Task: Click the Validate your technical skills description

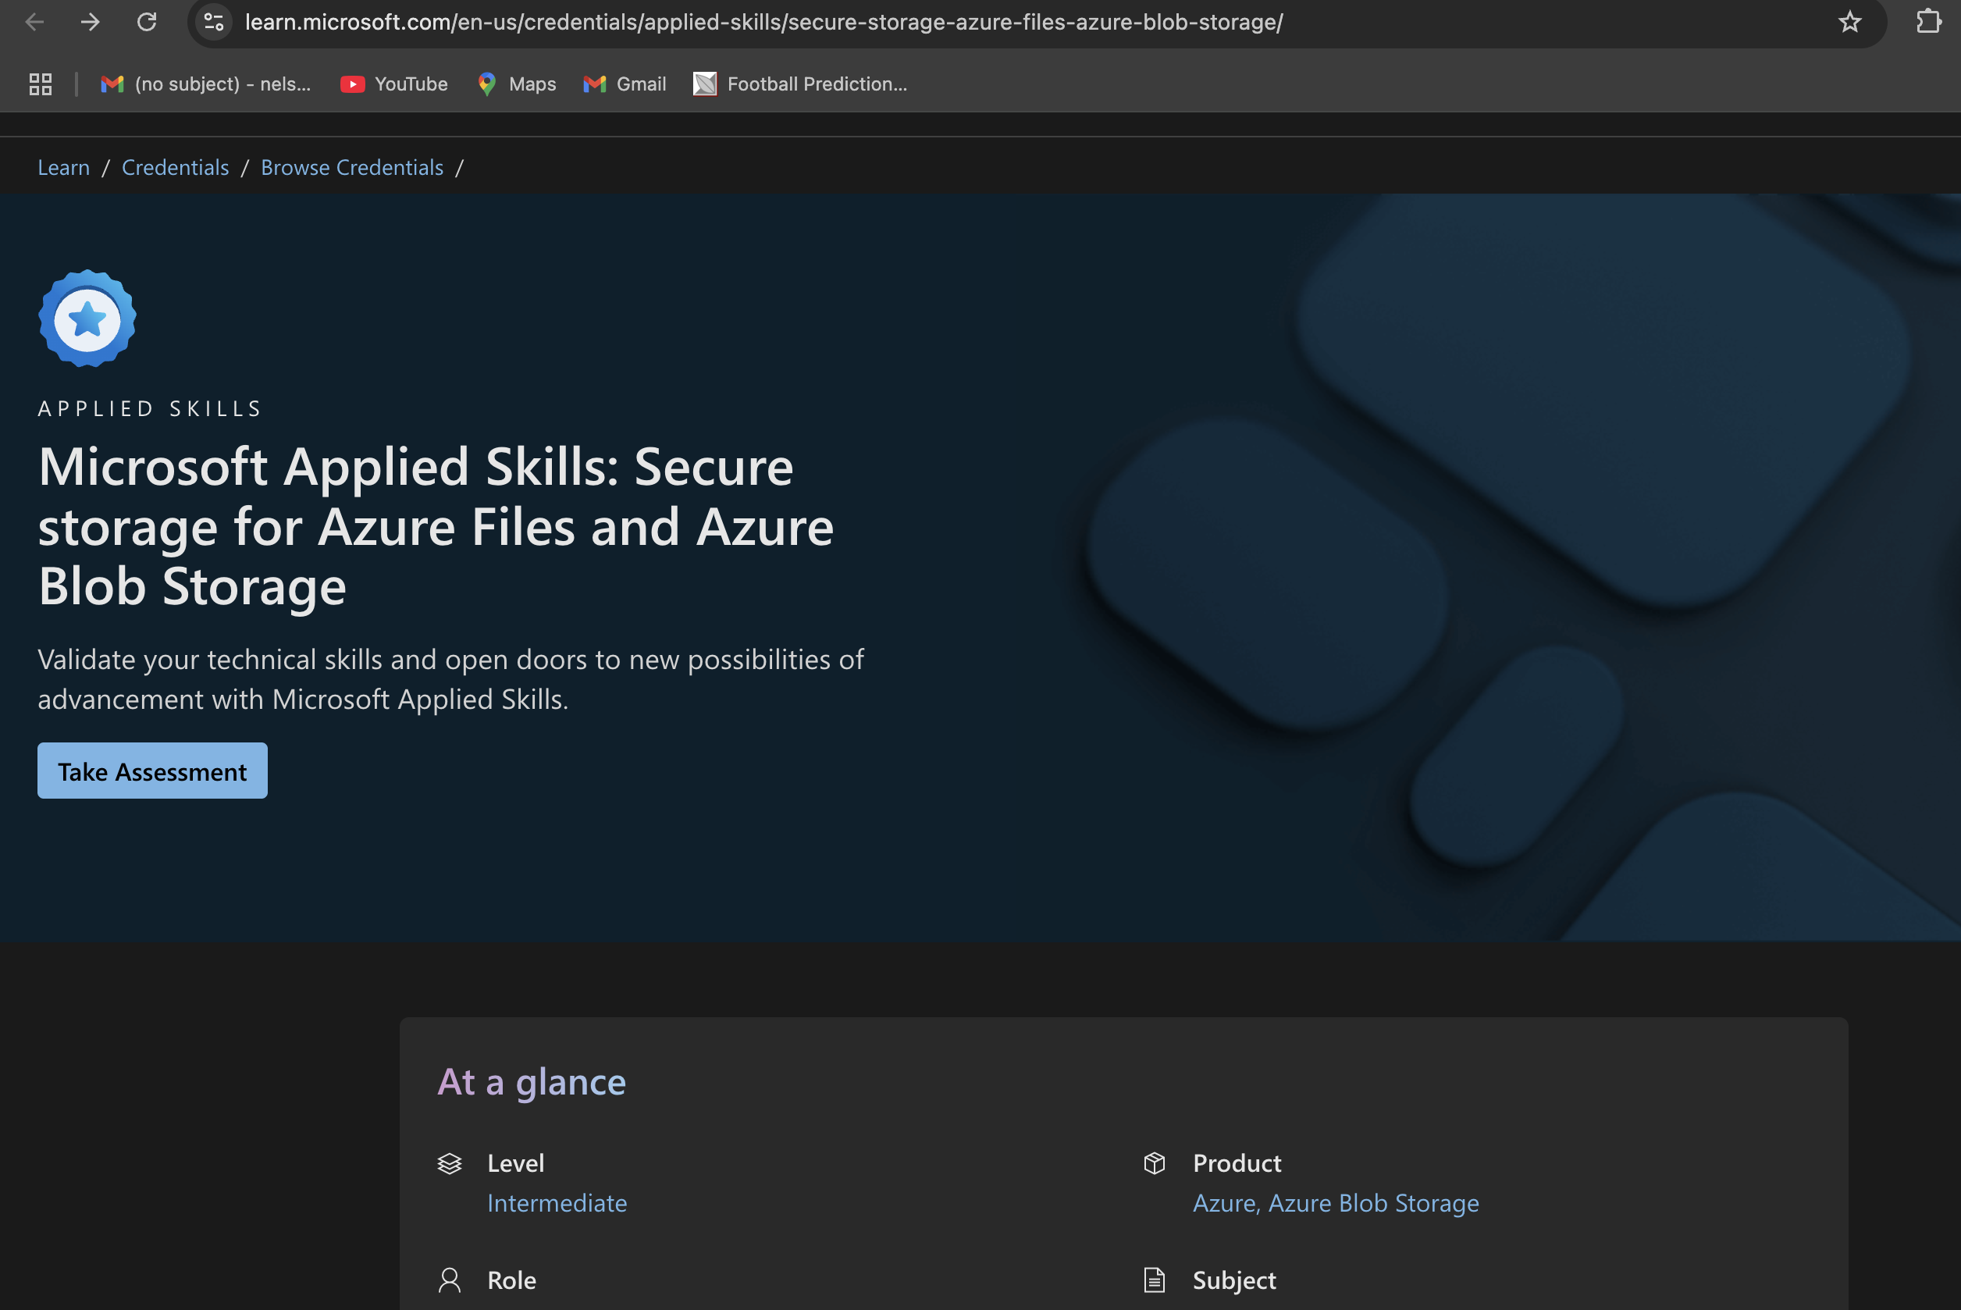Action: point(451,679)
